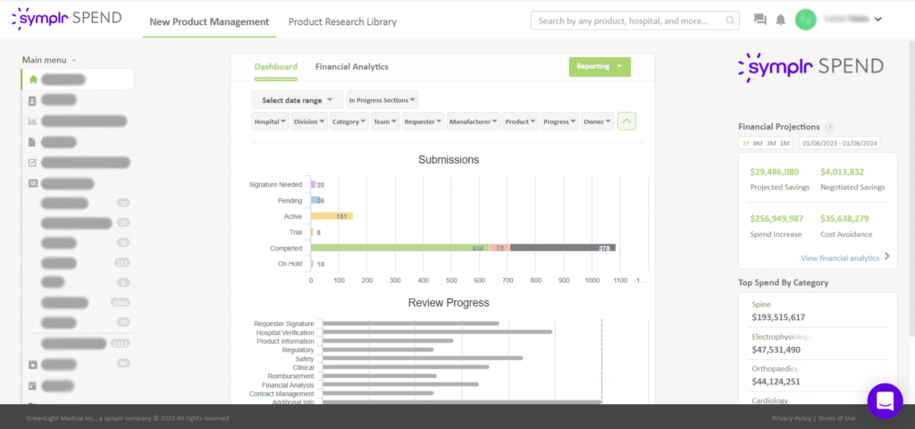915x429 pixels.
Task: Open the Product filter dropdown
Action: click(x=521, y=122)
